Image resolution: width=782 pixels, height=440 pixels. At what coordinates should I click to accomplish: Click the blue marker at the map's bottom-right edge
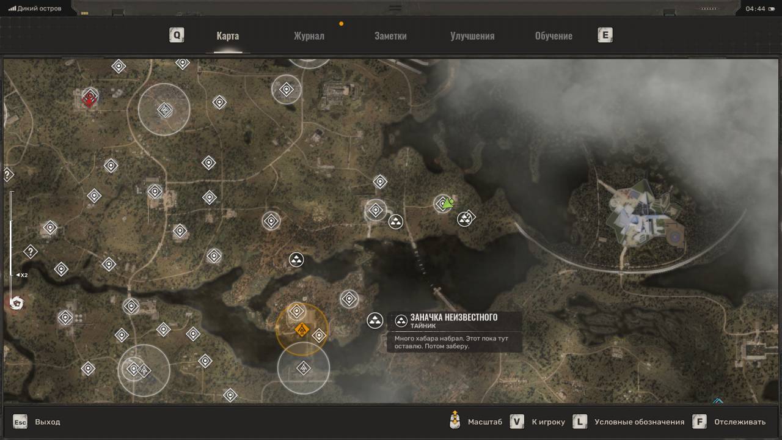pyautogui.click(x=718, y=401)
